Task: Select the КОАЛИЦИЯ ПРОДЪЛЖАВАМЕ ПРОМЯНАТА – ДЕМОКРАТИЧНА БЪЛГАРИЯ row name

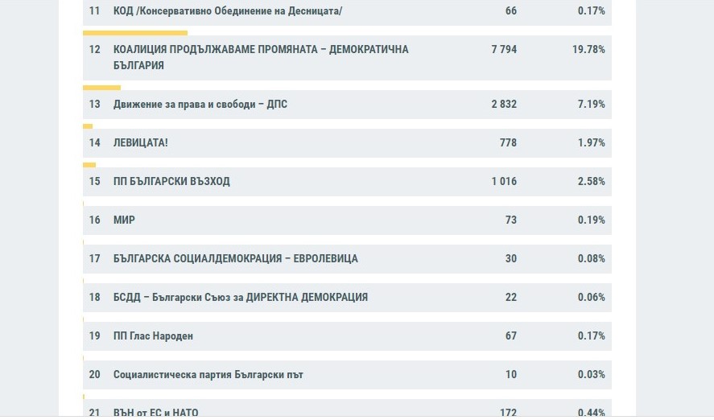Action: click(x=261, y=57)
